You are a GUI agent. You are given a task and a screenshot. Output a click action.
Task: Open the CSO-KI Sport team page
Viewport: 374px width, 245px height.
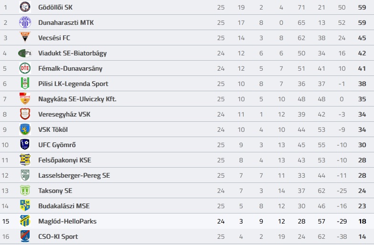[x=58, y=236]
